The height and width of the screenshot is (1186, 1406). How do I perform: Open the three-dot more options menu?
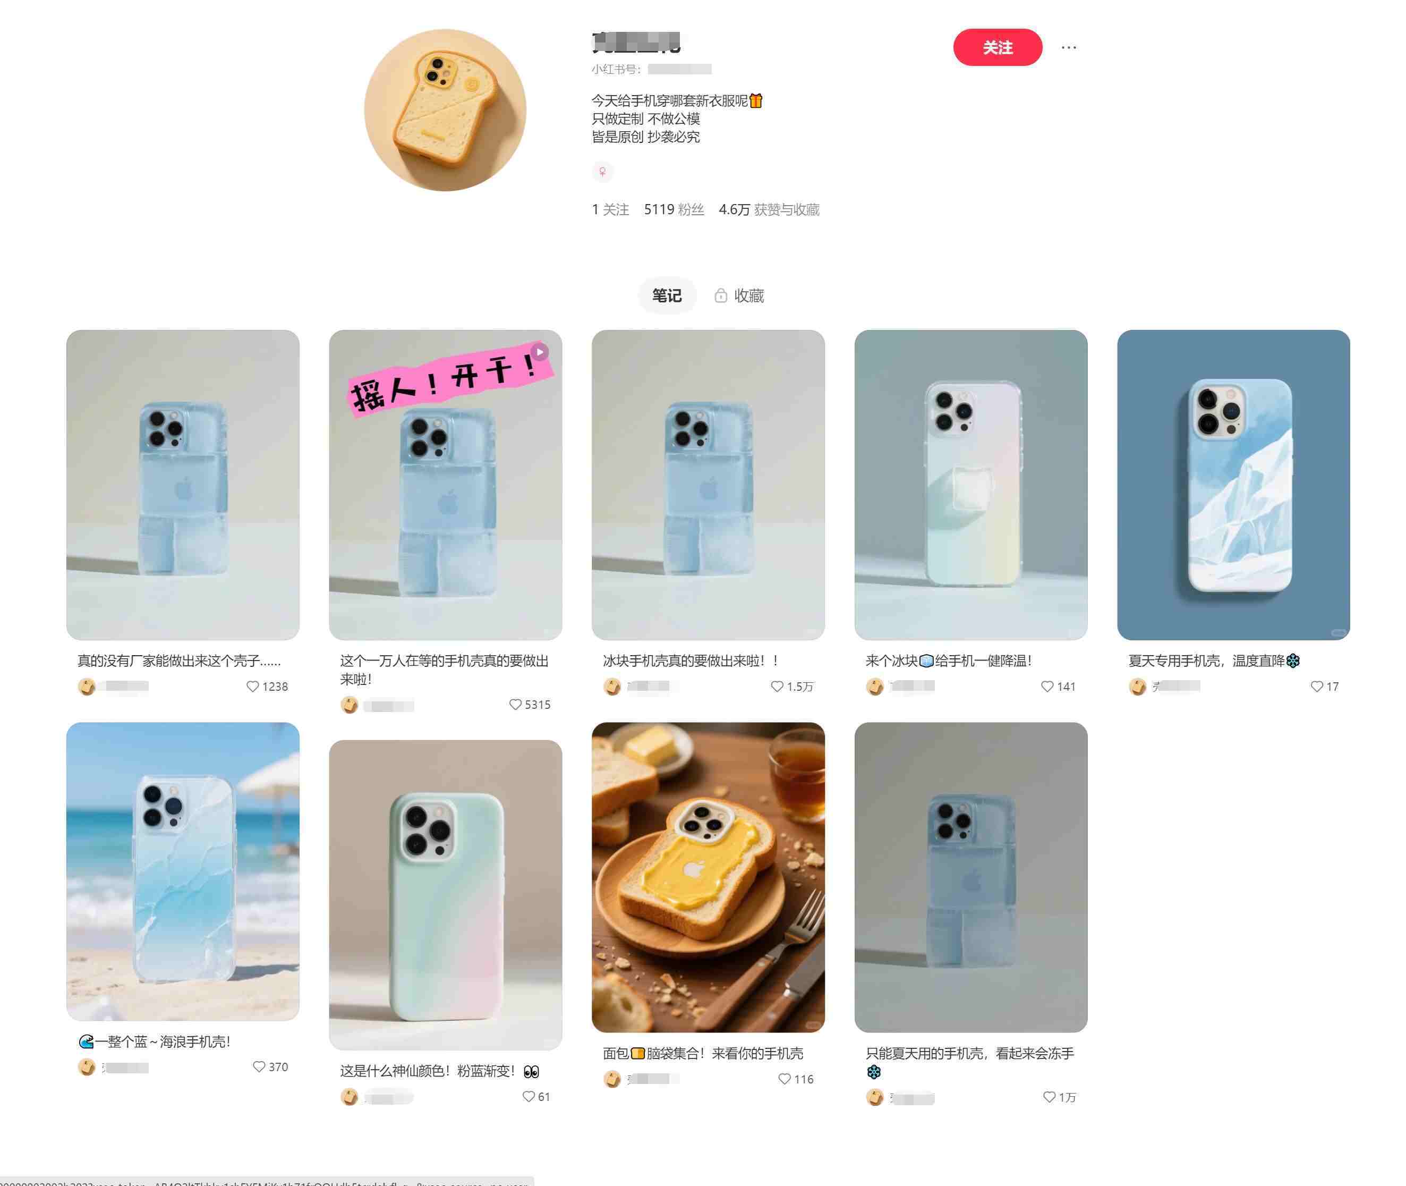click(1068, 47)
